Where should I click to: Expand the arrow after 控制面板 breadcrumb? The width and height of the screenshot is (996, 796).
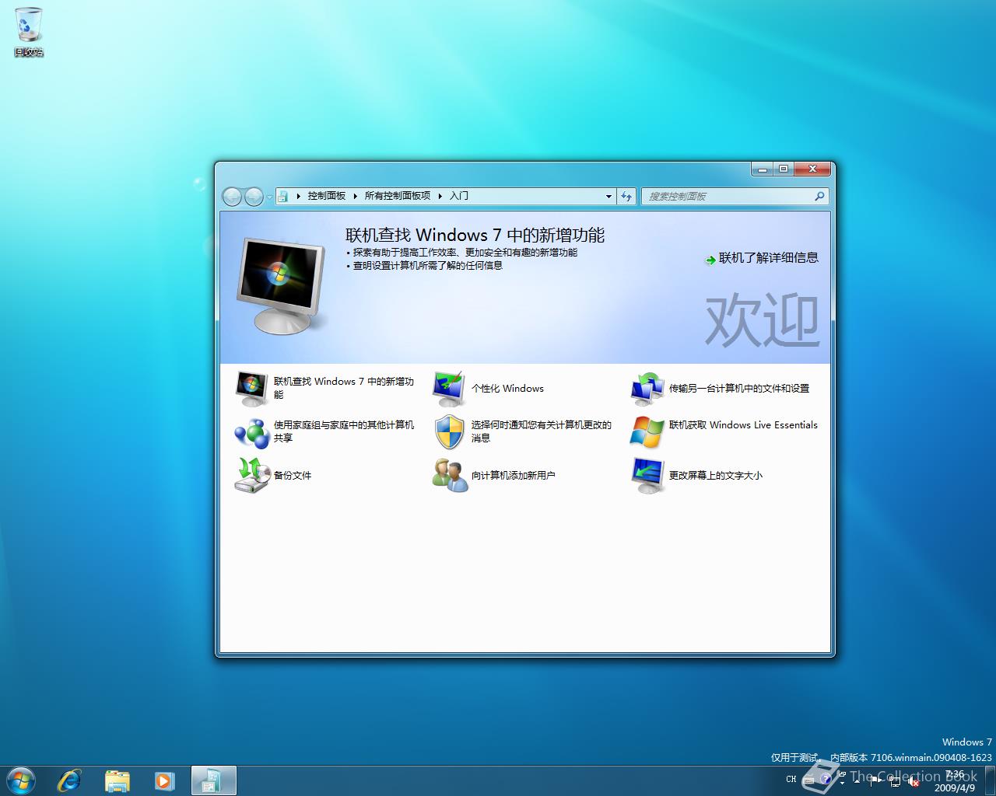pyautogui.click(x=356, y=196)
